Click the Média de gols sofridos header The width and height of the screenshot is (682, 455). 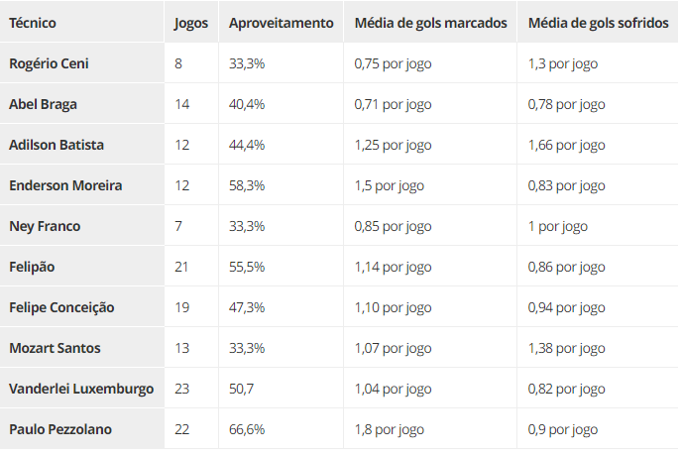tap(598, 22)
